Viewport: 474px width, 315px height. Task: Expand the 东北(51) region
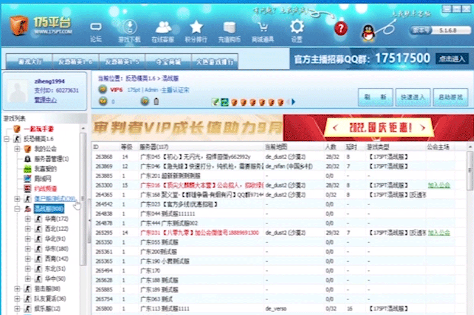click(28, 268)
